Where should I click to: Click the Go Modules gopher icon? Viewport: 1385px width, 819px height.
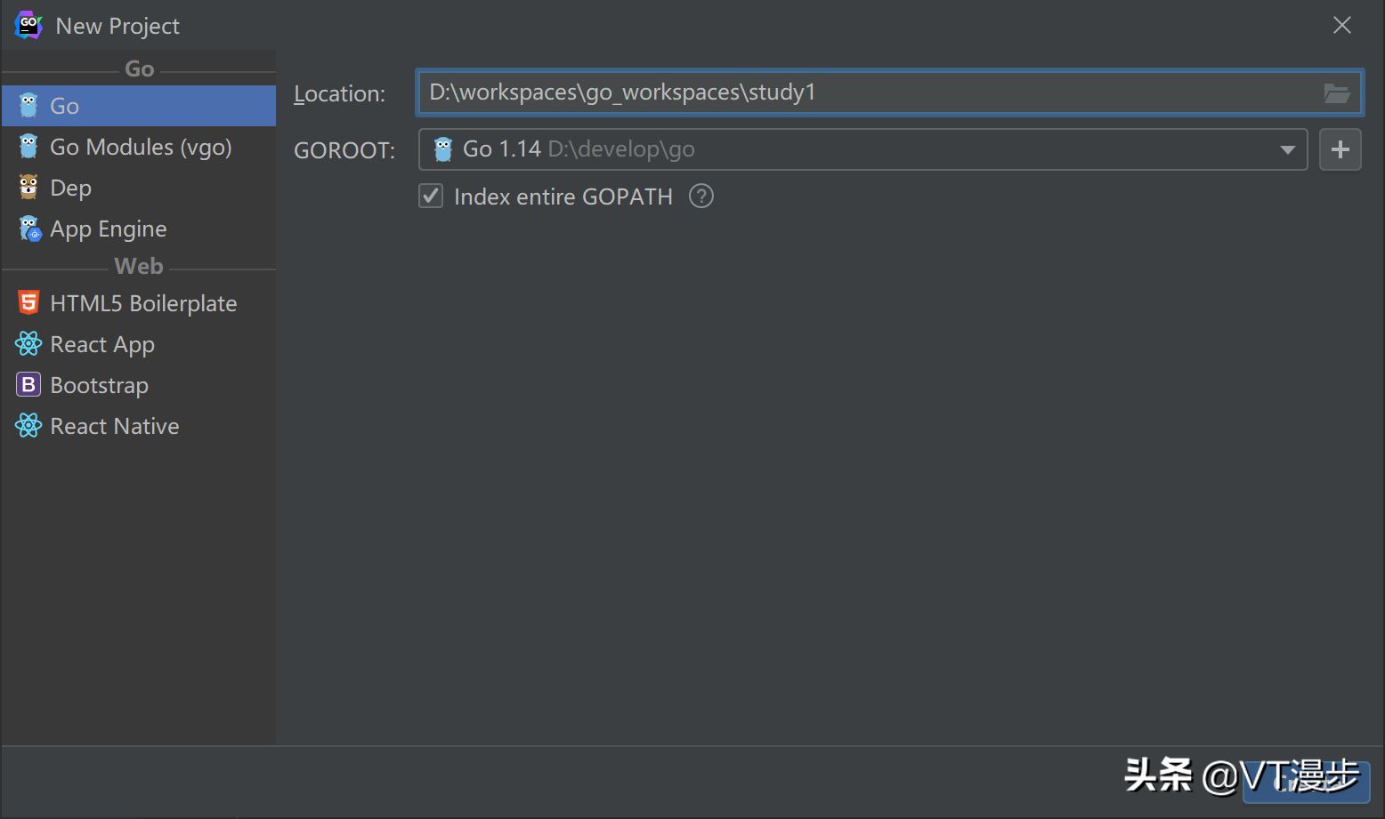click(28, 147)
